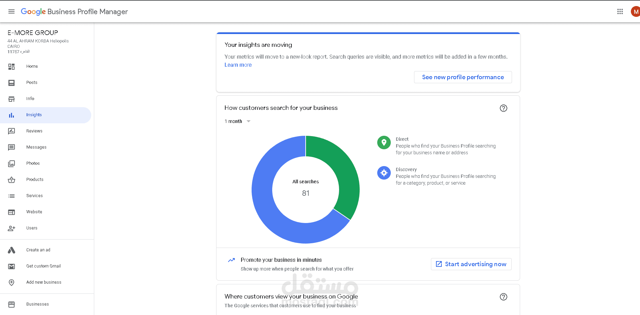Click the green Direct search icon
640x315 pixels.
[x=384, y=143]
